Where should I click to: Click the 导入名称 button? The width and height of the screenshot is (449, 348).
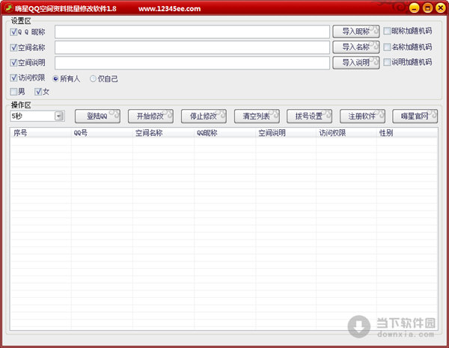click(356, 47)
